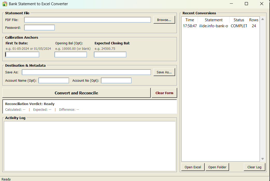This screenshot has width=270, height=181.
Task: Close the Bank Statement converter window
Action: tap(261, 4)
